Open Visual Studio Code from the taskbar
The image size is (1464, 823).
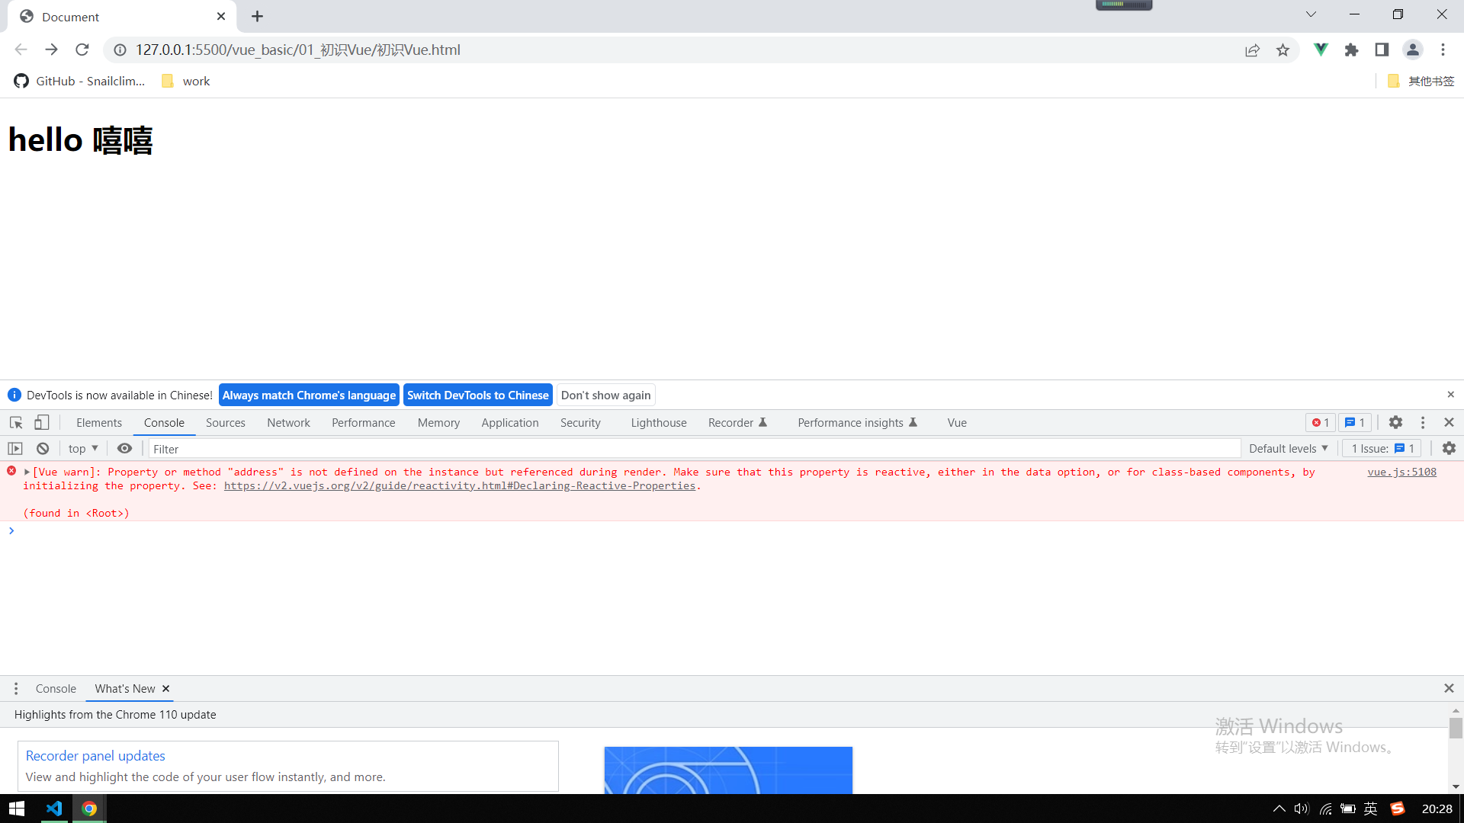click(54, 809)
